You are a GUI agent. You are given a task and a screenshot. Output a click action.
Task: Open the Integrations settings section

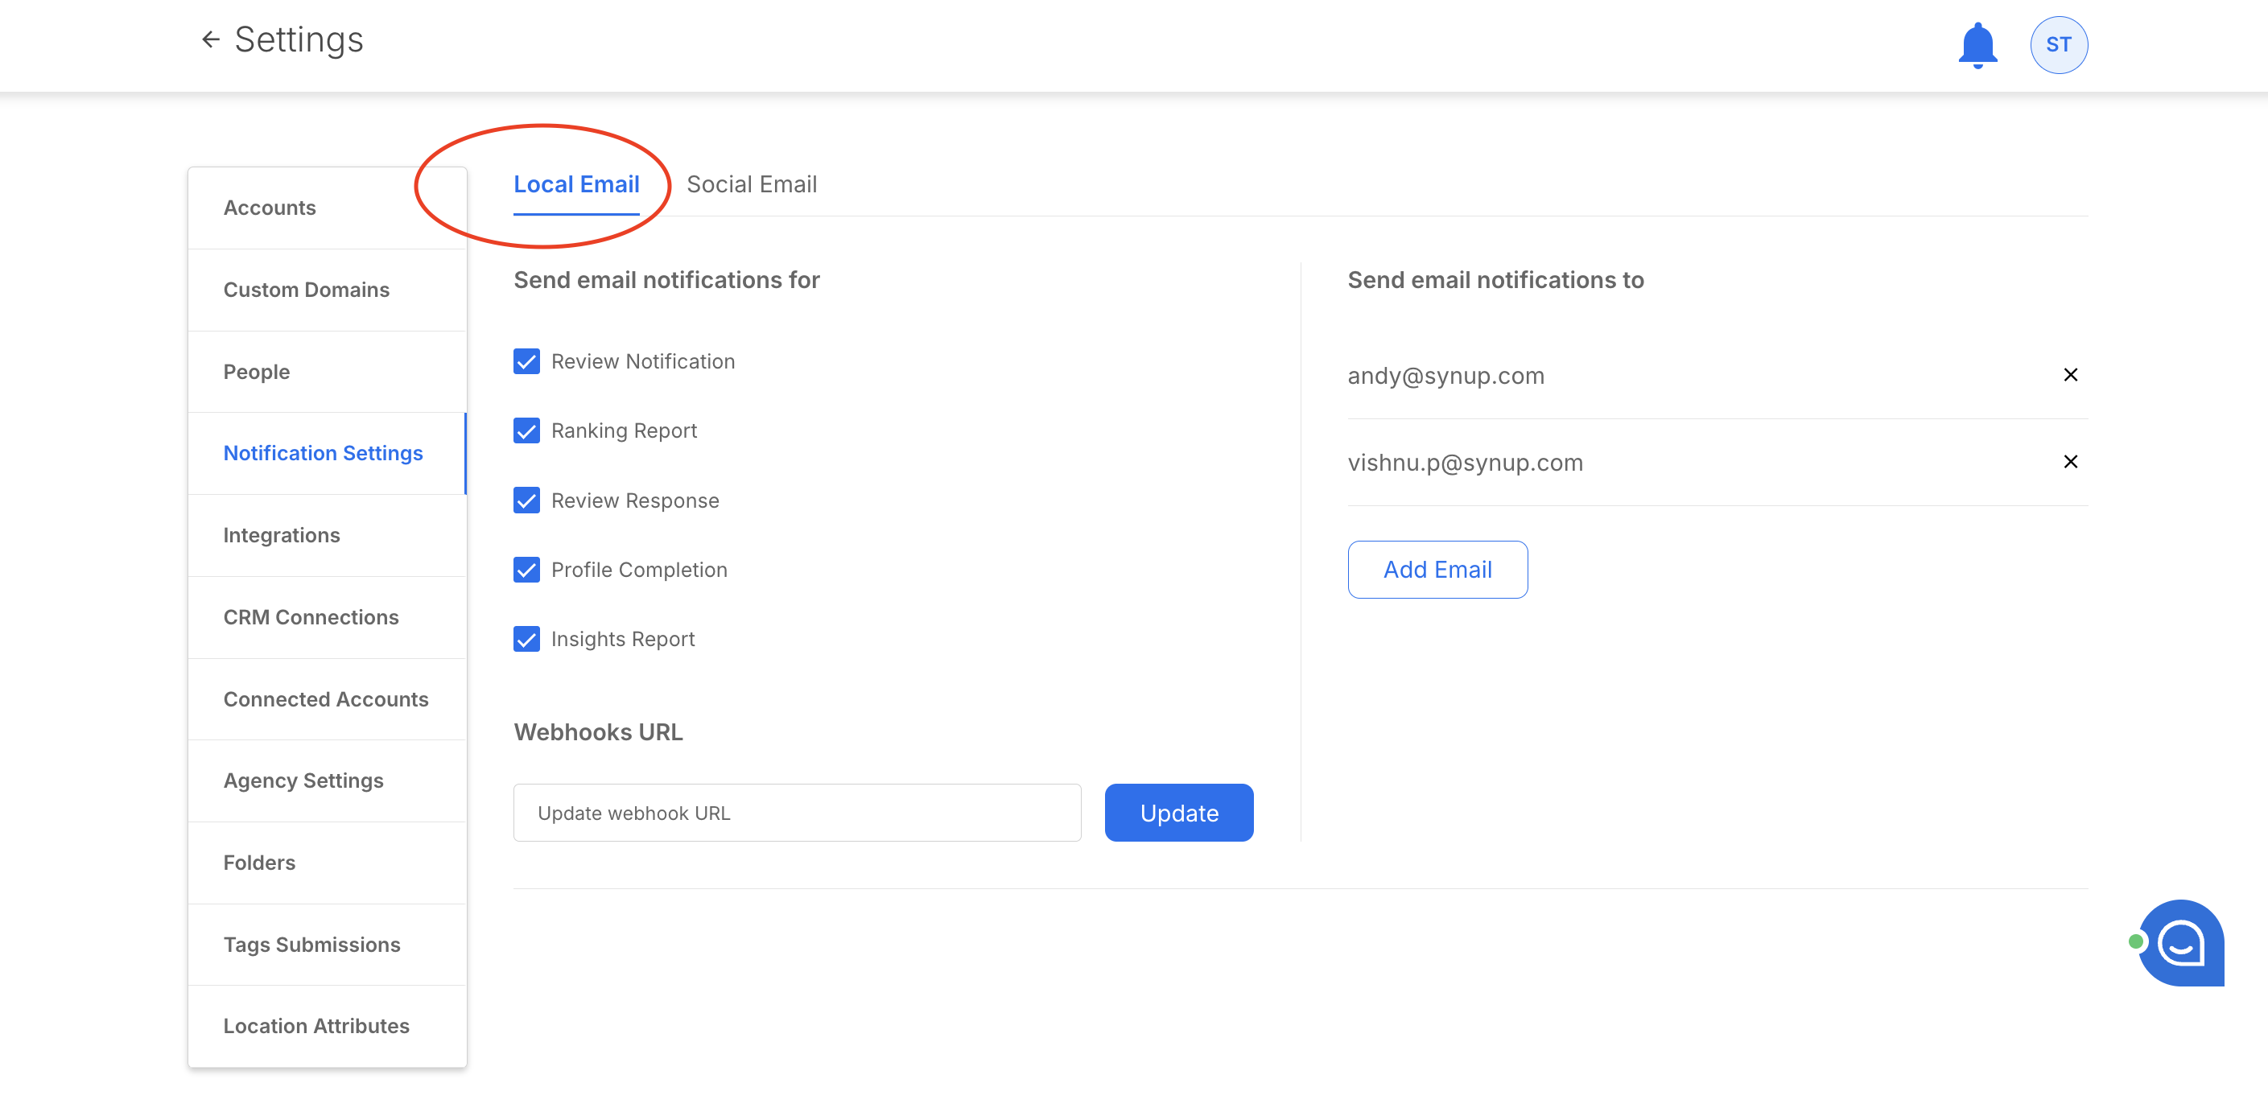[281, 535]
